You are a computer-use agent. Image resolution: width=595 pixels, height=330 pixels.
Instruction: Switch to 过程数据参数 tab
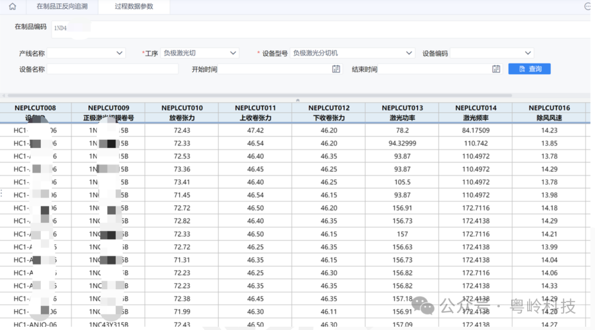point(134,7)
